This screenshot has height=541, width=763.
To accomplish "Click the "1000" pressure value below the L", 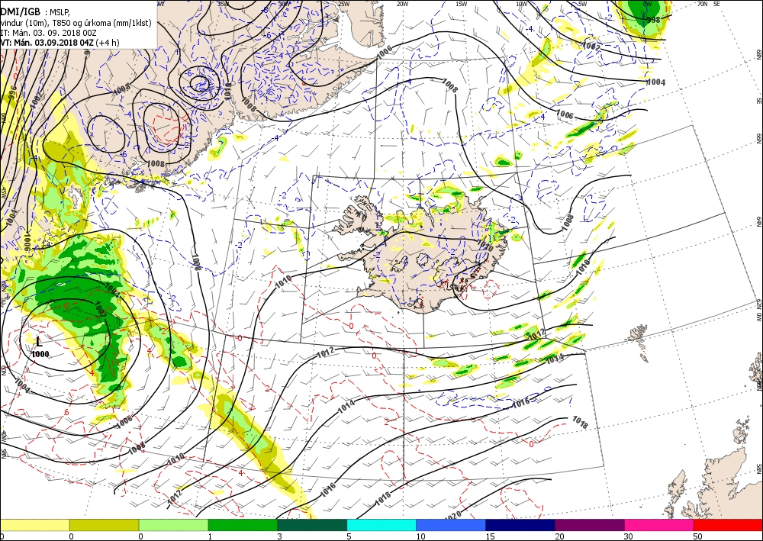I will 40,354.
